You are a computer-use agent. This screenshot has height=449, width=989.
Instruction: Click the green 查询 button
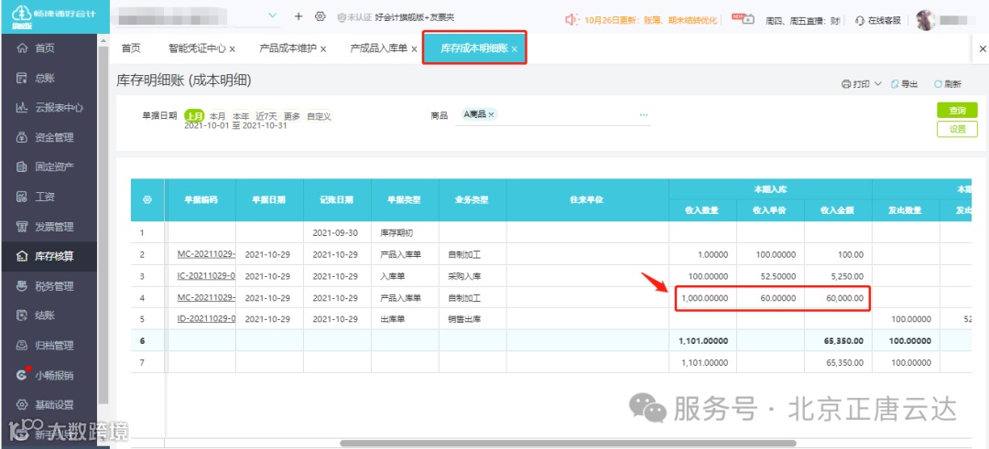click(x=957, y=111)
